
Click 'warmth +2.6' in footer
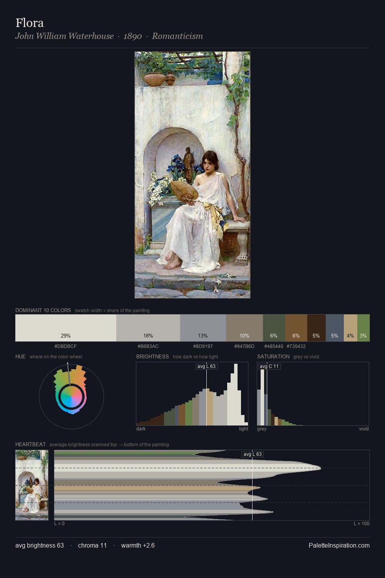pyautogui.click(x=138, y=545)
